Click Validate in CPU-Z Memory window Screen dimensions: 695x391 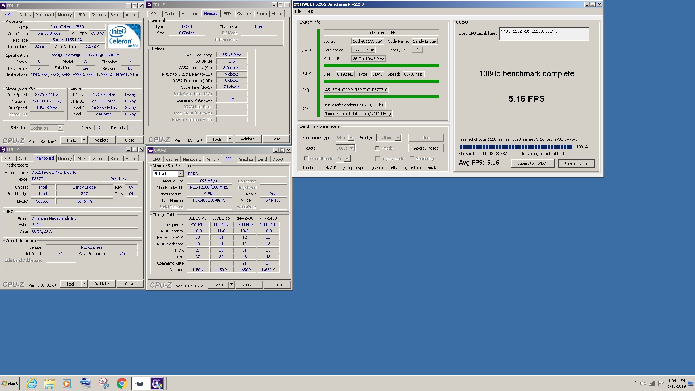(x=248, y=139)
